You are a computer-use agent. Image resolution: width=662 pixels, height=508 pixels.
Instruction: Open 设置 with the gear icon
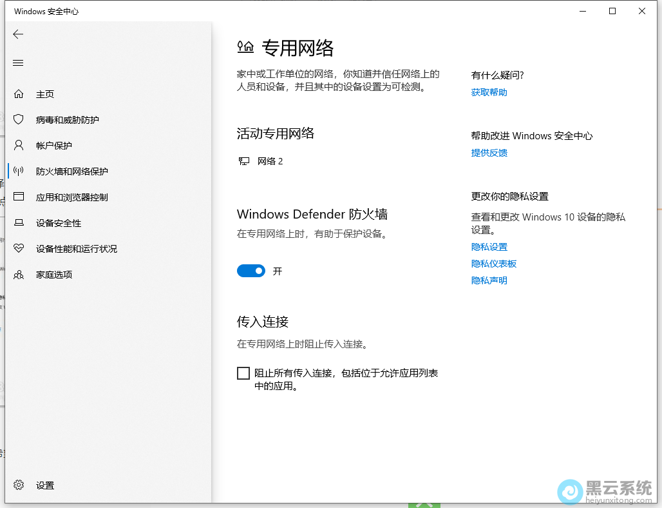19,485
